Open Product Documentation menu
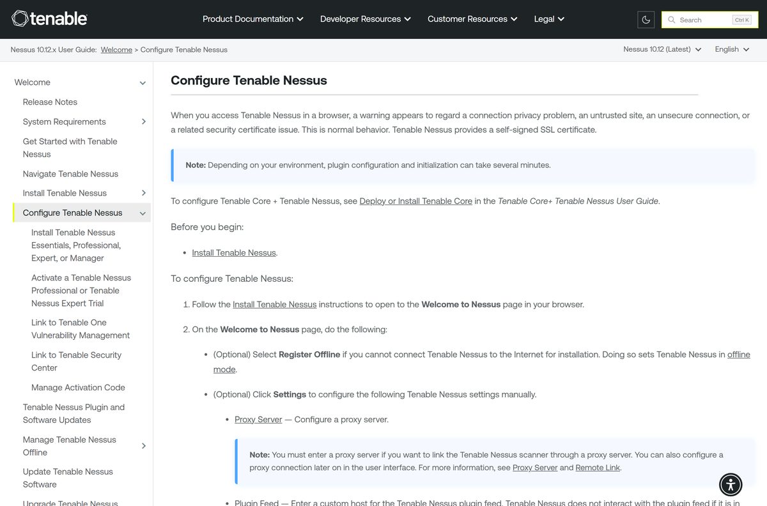 (253, 19)
